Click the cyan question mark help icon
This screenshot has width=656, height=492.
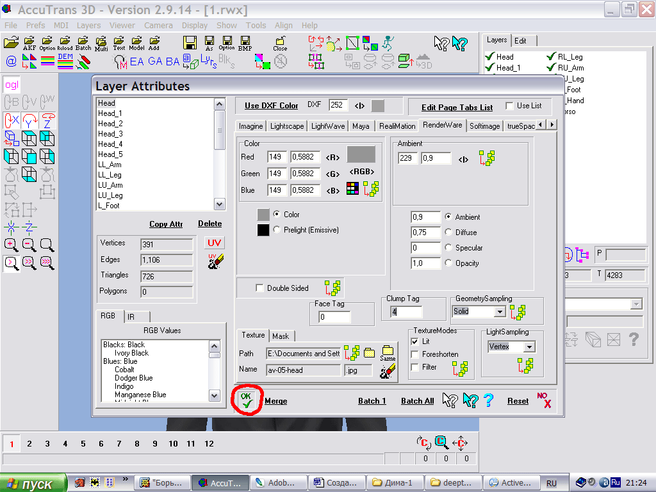(x=488, y=400)
